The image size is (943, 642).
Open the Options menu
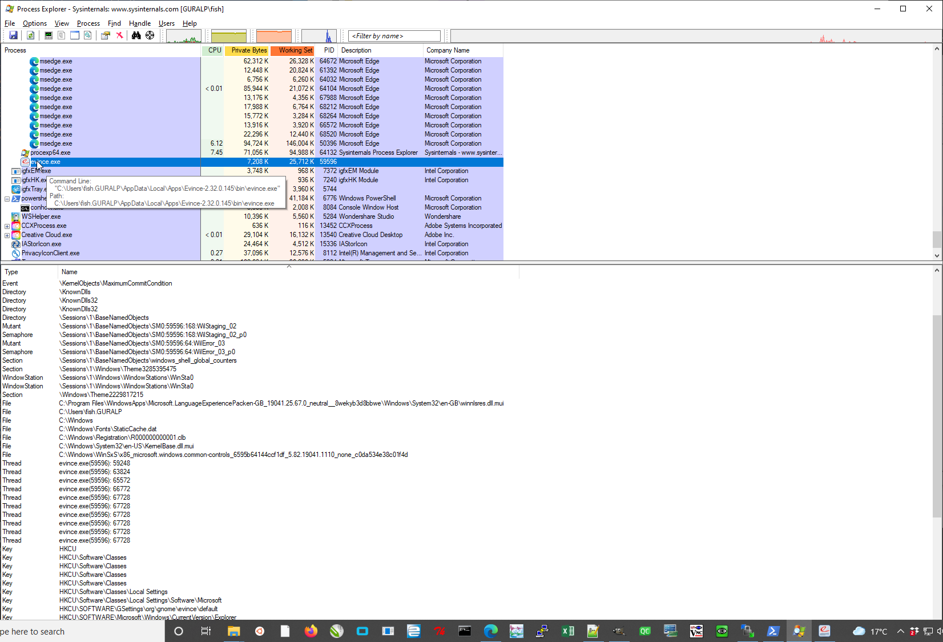coord(35,23)
